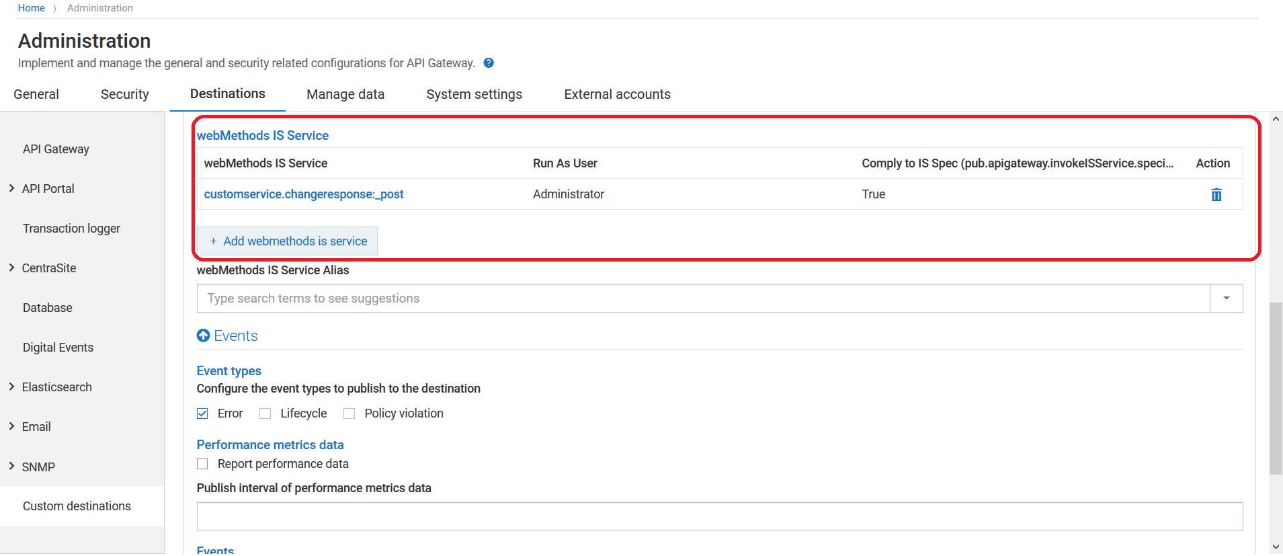Select API Gateway in sidebar
Viewport: 1283px width, 556px height.
click(56, 149)
